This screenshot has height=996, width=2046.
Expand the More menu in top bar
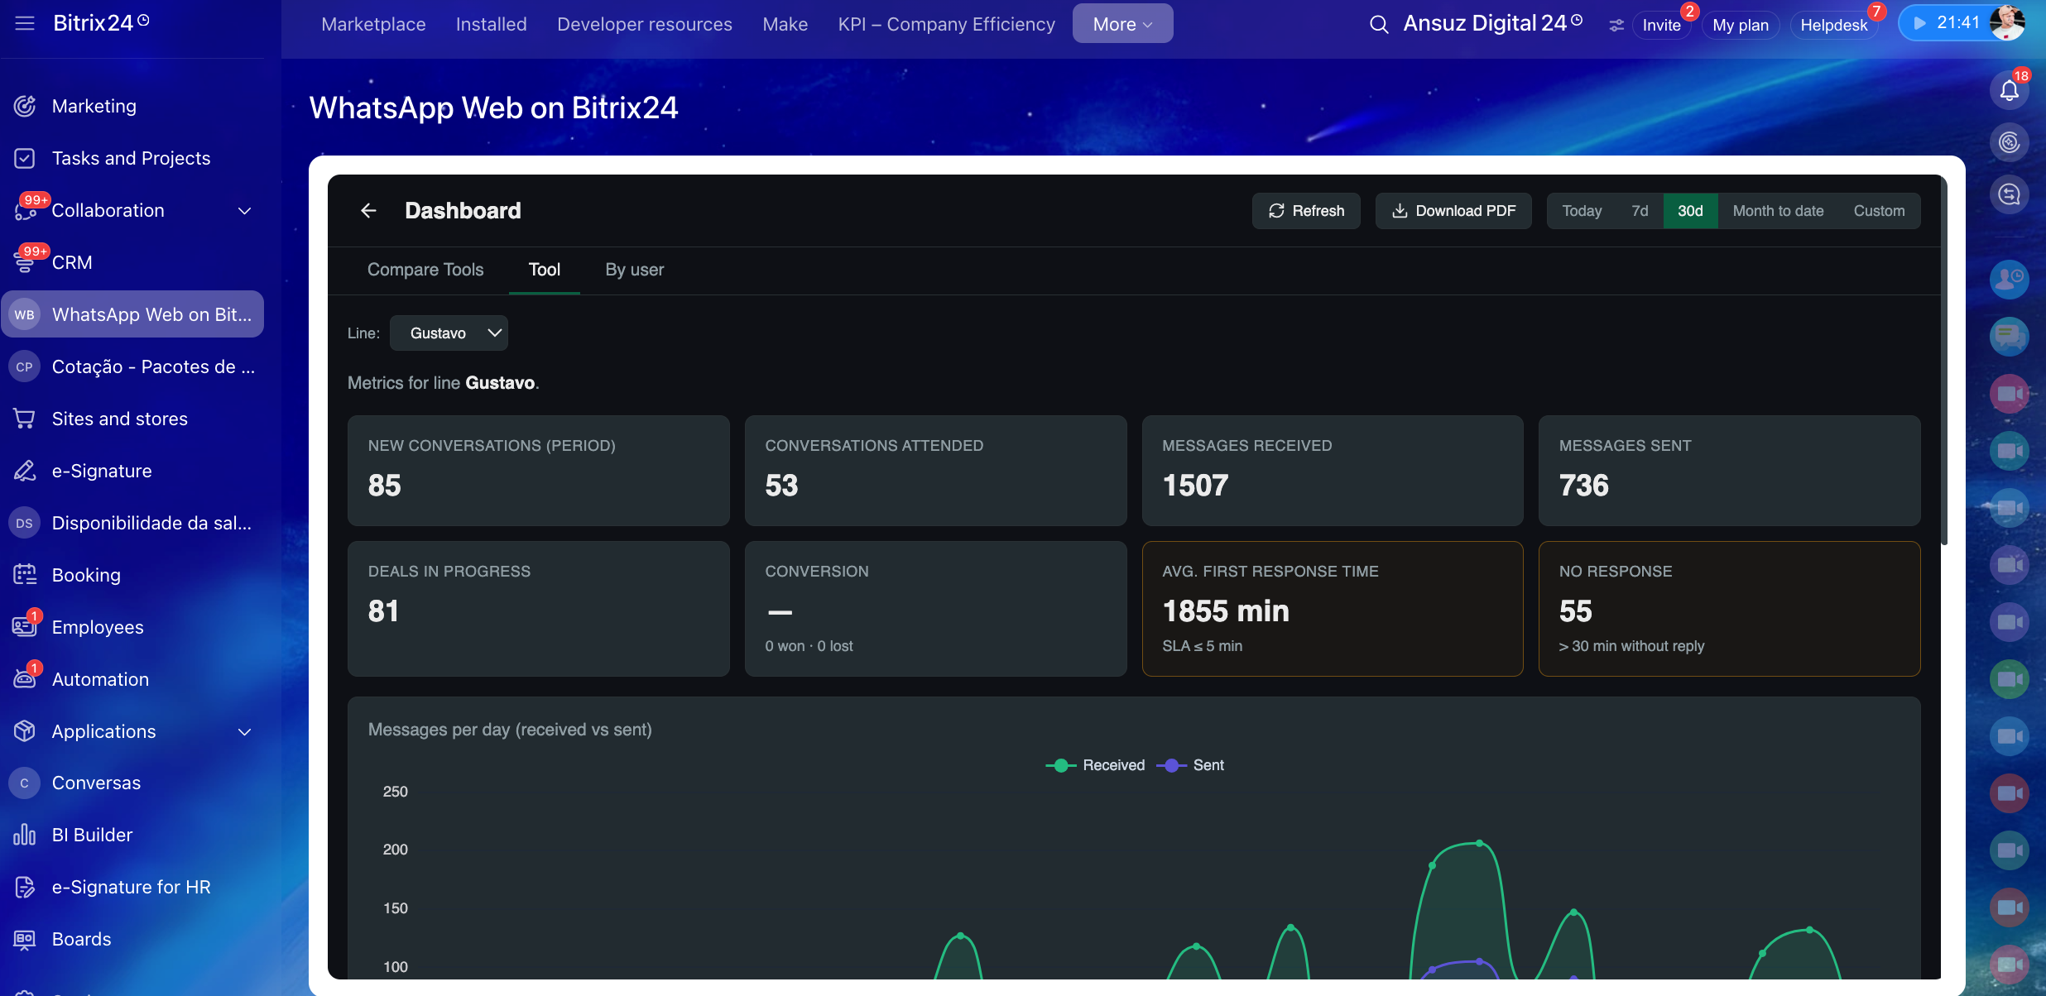click(1122, 24)
